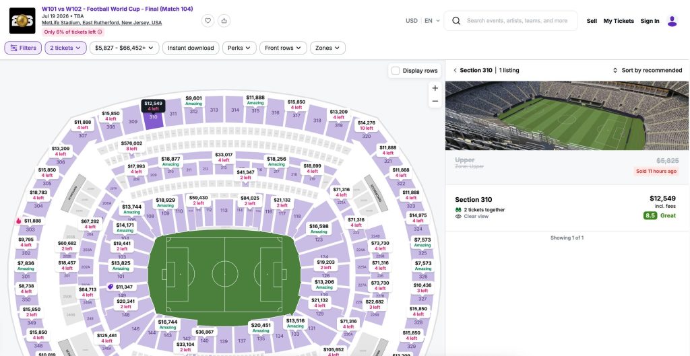Open the price range $5,827 - $66,452+ selector
The width and height of the screenshot is (690, 356).
coord(125,48)
